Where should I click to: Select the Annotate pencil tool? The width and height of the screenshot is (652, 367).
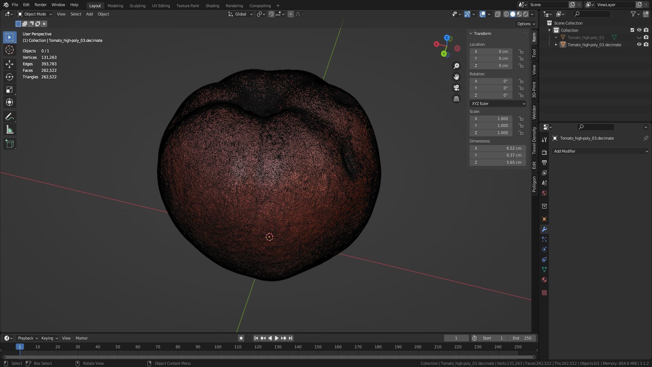click(x=10, y=117)
